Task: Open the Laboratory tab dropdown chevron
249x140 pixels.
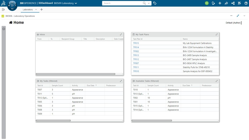Action: pos(36,10)
